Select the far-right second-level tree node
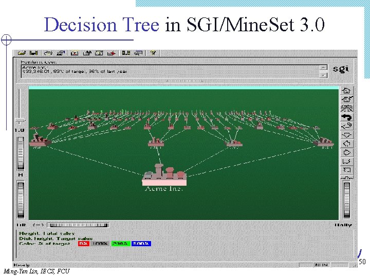The height and width of the screenshot is (277, 370). click(x=323, y=142)
